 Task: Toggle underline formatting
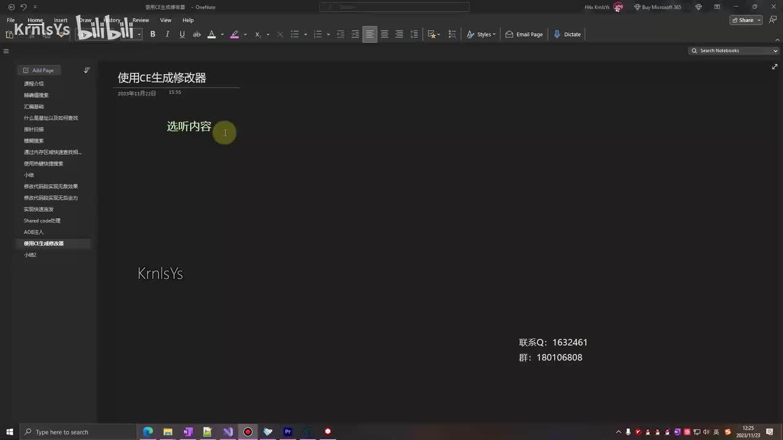click(182, 34)
